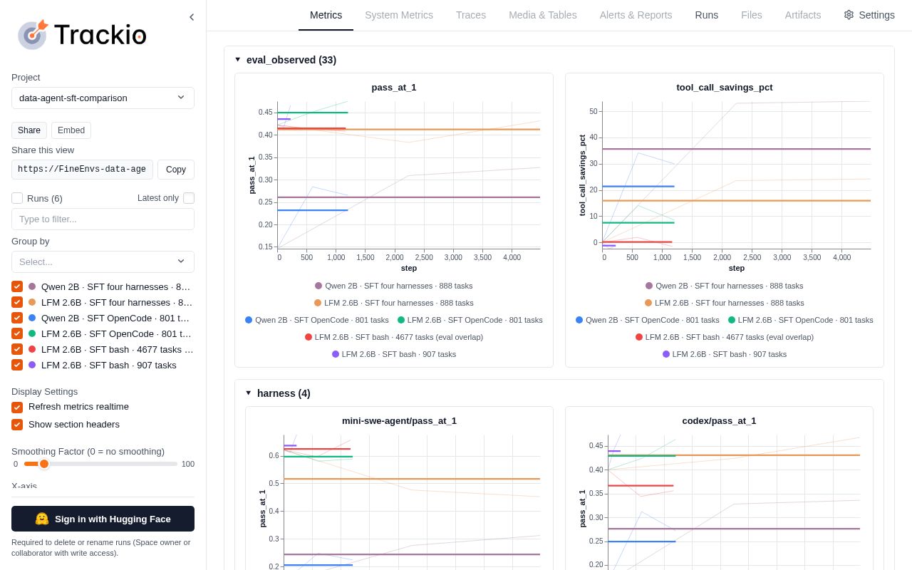Sign in with Hugging Face
The width and height of the screenshot is (912, 570).
[x=103, y=519]
